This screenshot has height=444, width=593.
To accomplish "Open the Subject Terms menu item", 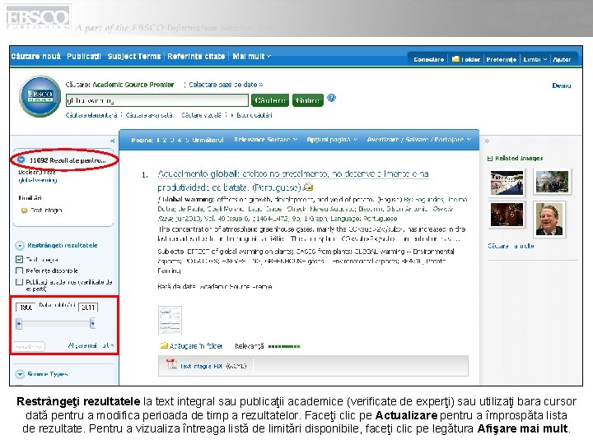I will pos(134,56).
